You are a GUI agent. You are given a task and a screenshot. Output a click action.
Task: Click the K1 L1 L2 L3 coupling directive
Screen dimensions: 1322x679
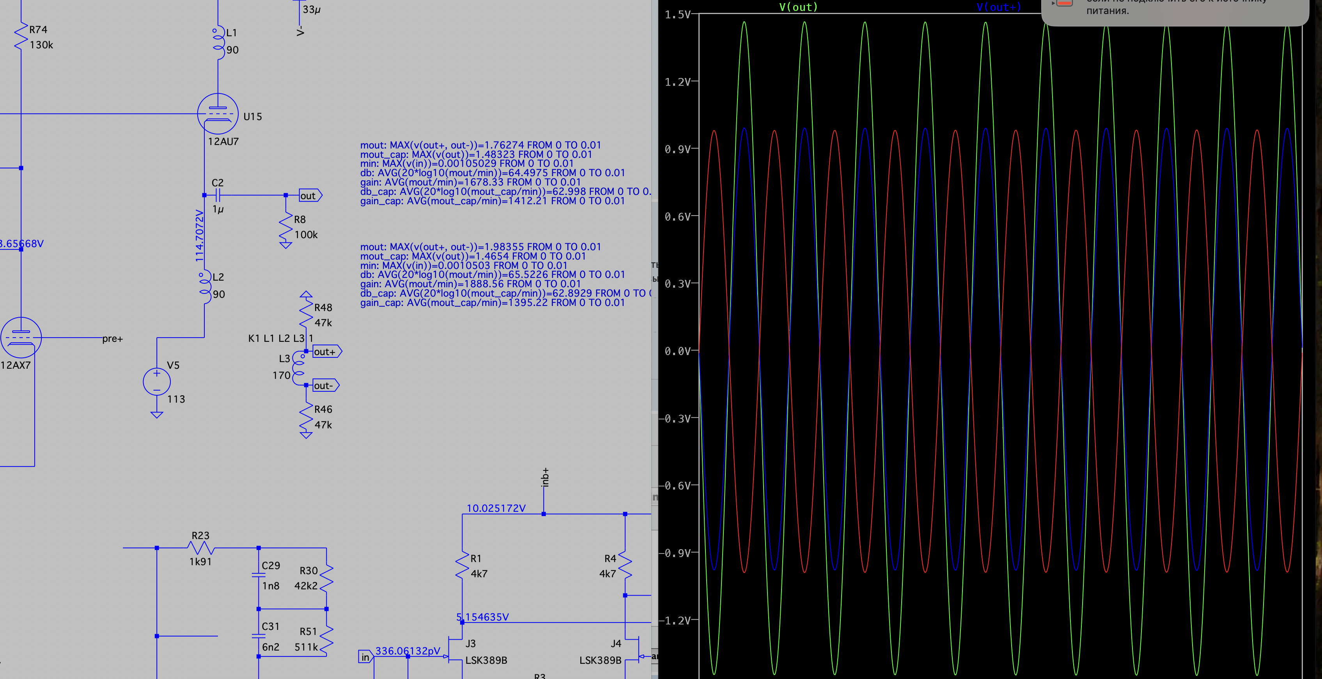click(280, 338)
